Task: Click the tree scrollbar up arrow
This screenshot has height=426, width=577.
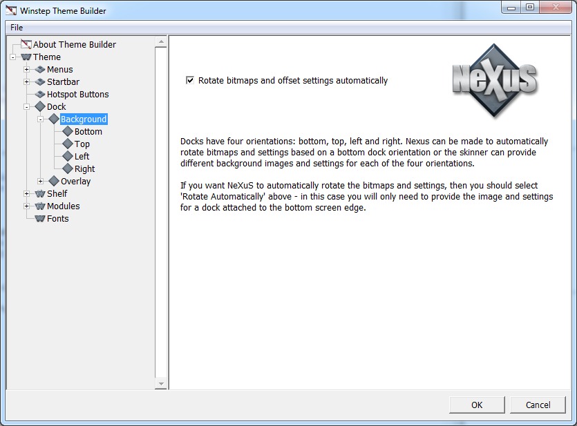Action: pyautogui.click(x=161, y=42)
